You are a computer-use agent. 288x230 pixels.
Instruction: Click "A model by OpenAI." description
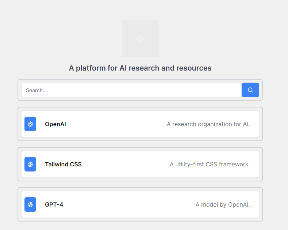[x=223, y=204]
